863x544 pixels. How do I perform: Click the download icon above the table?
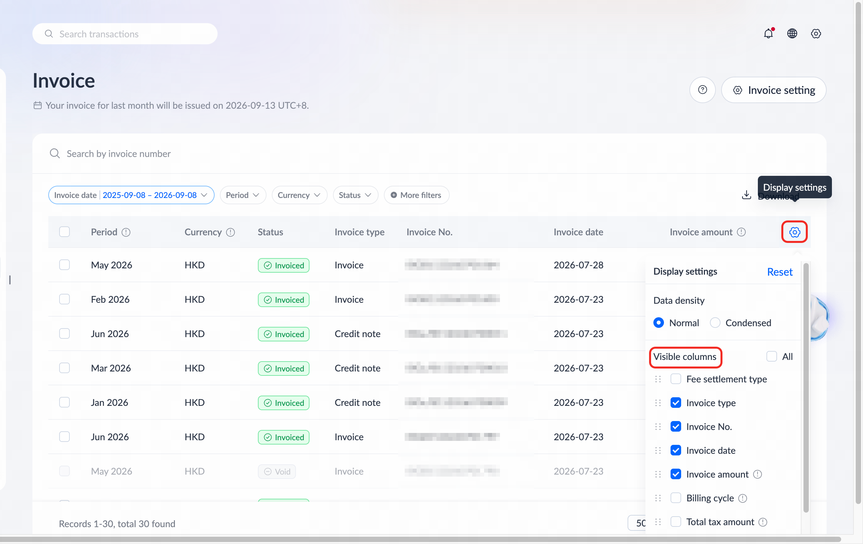(x=747, y=195)
